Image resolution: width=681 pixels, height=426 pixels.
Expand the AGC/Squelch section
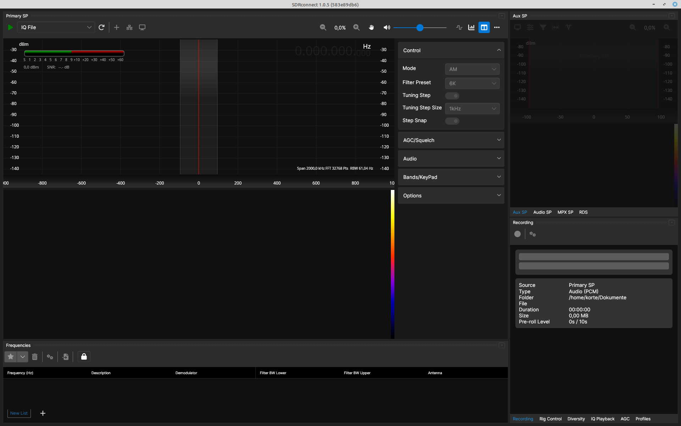451,140
